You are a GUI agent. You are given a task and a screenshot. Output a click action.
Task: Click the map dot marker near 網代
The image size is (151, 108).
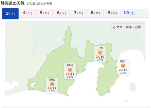[115, 67]
